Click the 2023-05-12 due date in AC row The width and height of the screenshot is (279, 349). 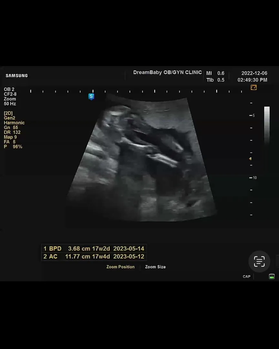click(129, 256)
